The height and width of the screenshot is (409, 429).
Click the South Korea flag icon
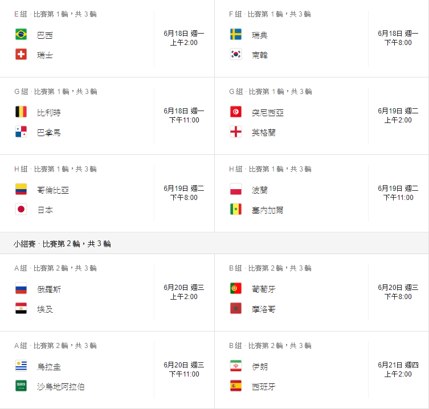coord(236,55)
